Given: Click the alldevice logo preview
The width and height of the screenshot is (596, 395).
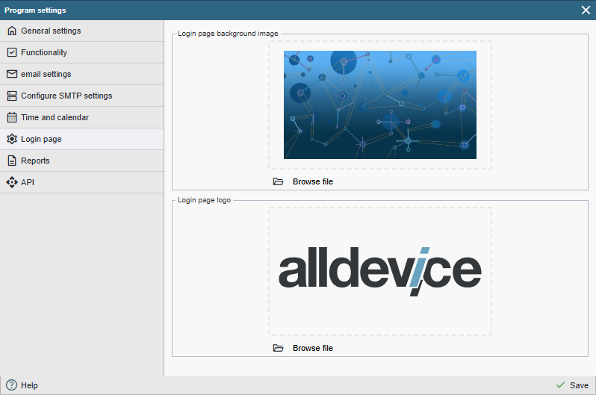Looking at the screenshot, I should pos(380,272).
